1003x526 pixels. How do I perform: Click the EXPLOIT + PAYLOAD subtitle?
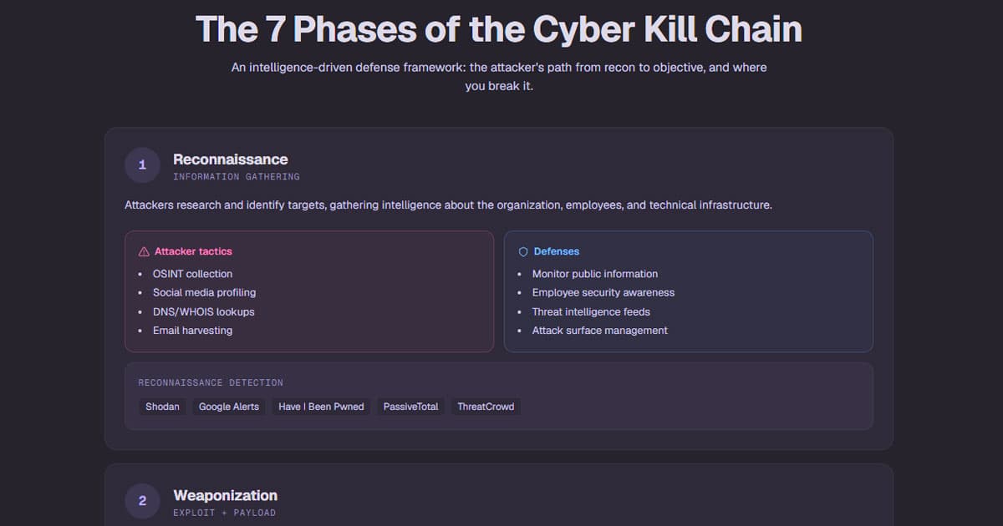(224, 513)
